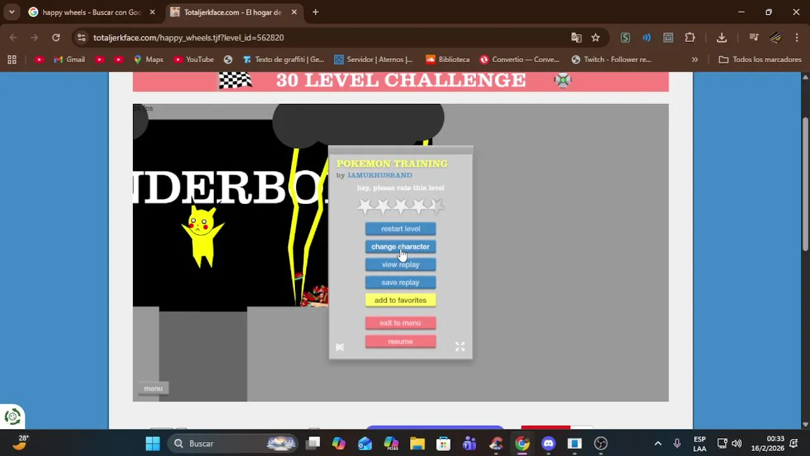Click the restart level button
The width and height of the screenshot is (810, 456).
tap(400, 229)
